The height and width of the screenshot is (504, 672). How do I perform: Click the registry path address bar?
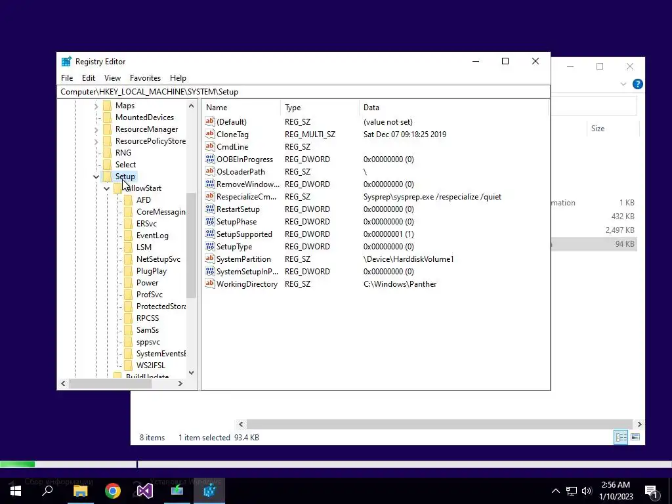point(303,92)
